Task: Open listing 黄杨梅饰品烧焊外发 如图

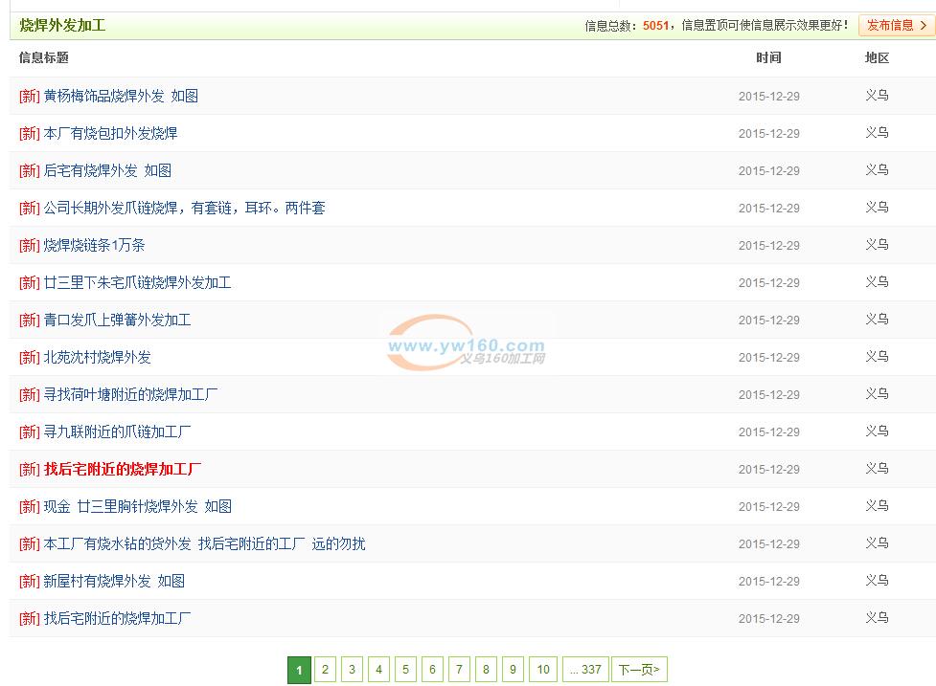Action: [121, 96]
